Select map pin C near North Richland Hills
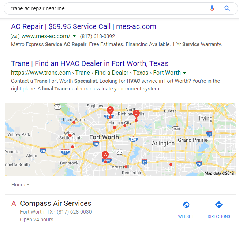This screenshot has height=226, width=239. pyautogui.click(x=136, y=114)
